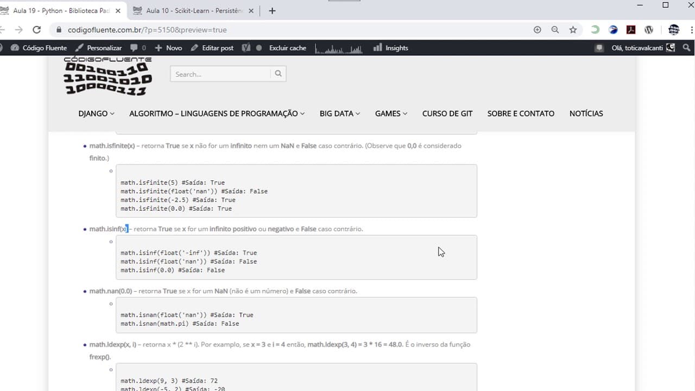Close the Aula 19 Python tab

click(118, 11)
